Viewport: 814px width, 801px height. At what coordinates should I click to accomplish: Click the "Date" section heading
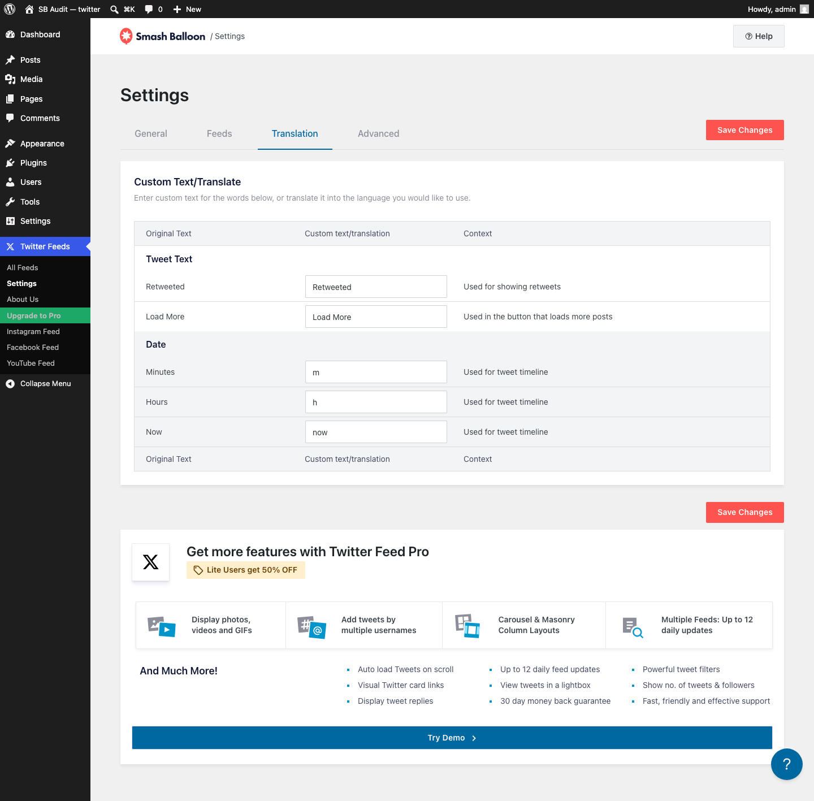click(x=156, y=344)
